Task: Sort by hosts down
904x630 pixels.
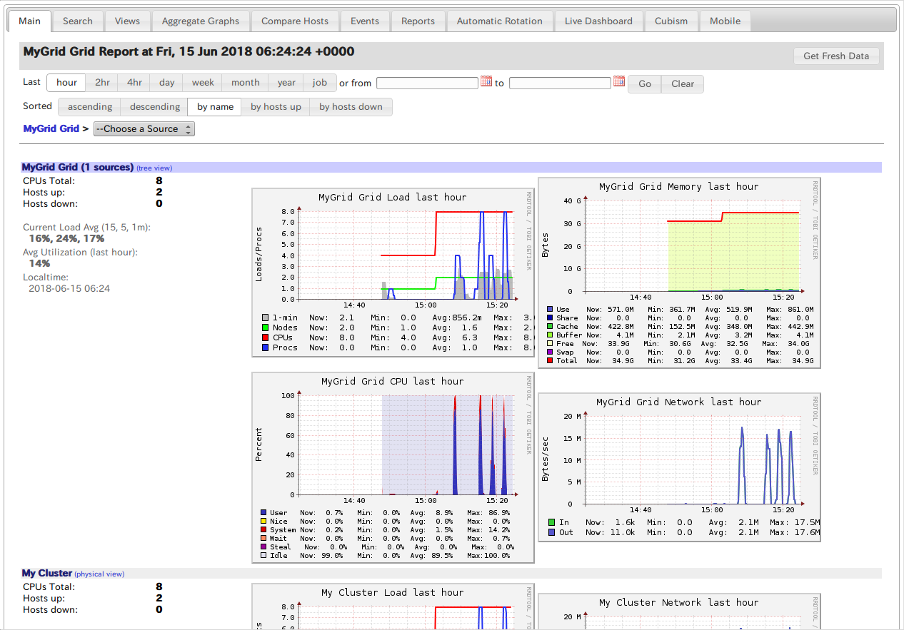Action: tap(351, 107)
